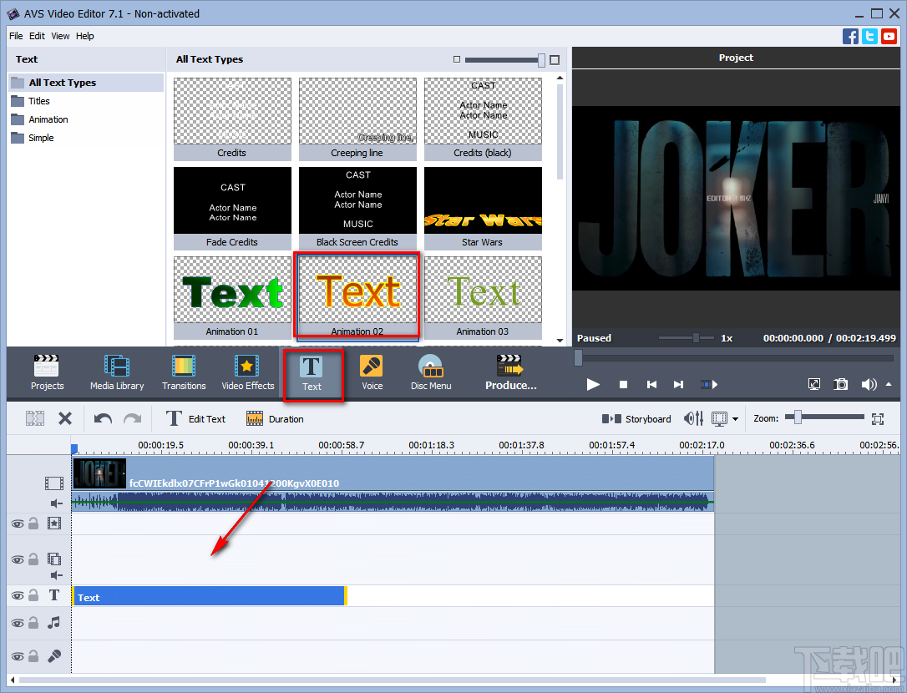Delete the selected timeline object

click(x=65, y=418)
